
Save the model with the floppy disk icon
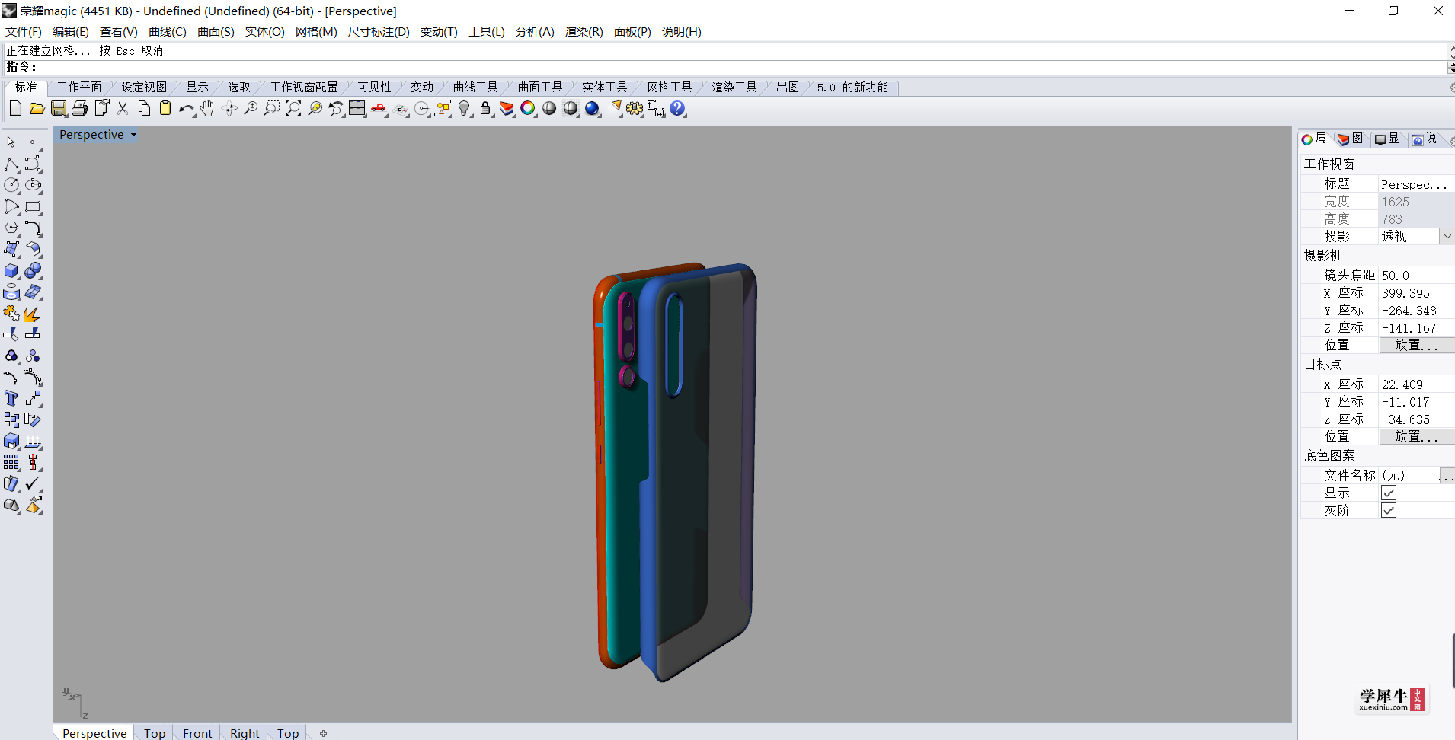click(x=58, y=109)
